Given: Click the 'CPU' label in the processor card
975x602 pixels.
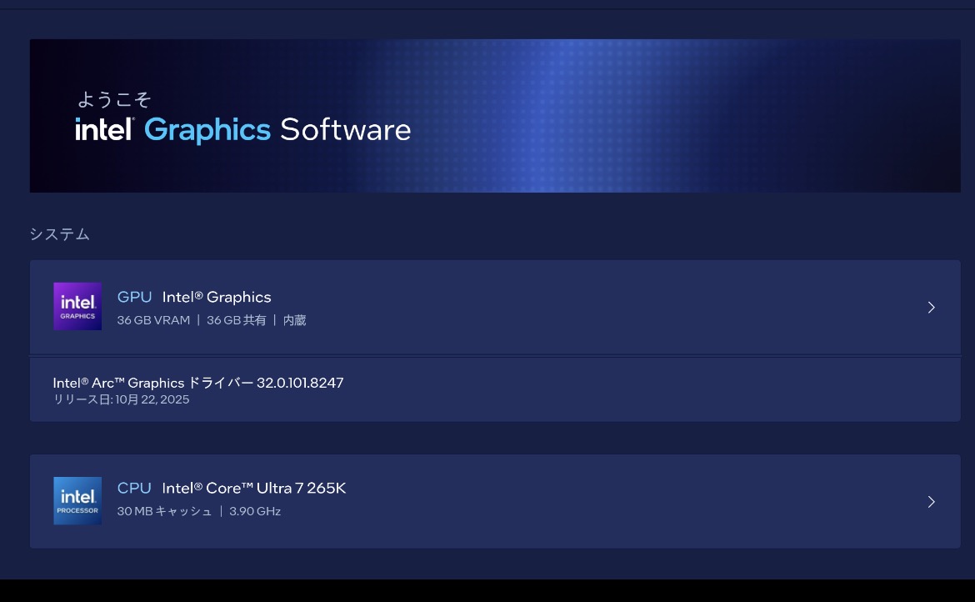Looking at the screenshot, I should pos(134,488).
